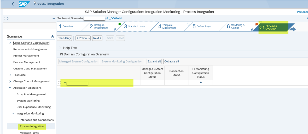The image size is (308, 134).
Task: Open Exception Management scenario
Action: tap(31, 94)
